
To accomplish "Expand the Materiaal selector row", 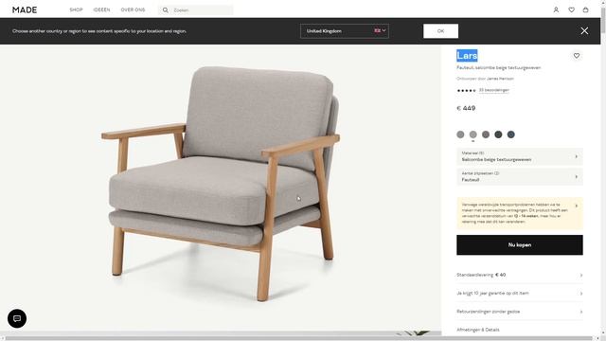I will point(520,156).
